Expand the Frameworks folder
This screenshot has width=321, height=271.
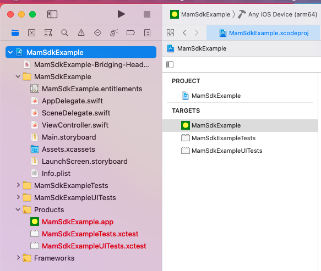[18, 258]
